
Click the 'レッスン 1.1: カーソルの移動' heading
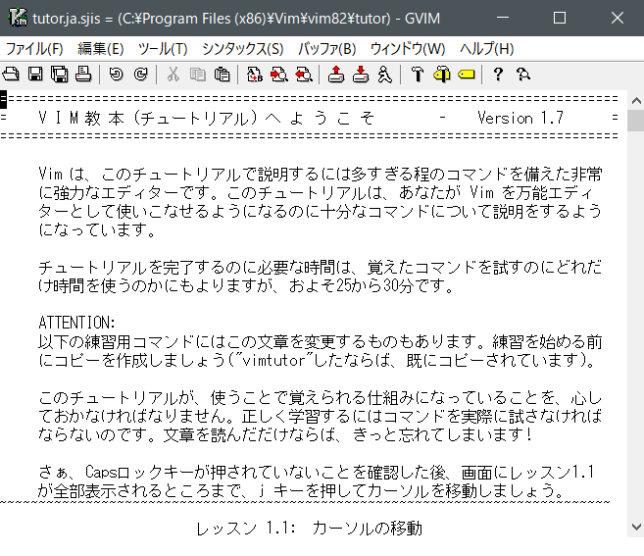(x=310, y=529)
